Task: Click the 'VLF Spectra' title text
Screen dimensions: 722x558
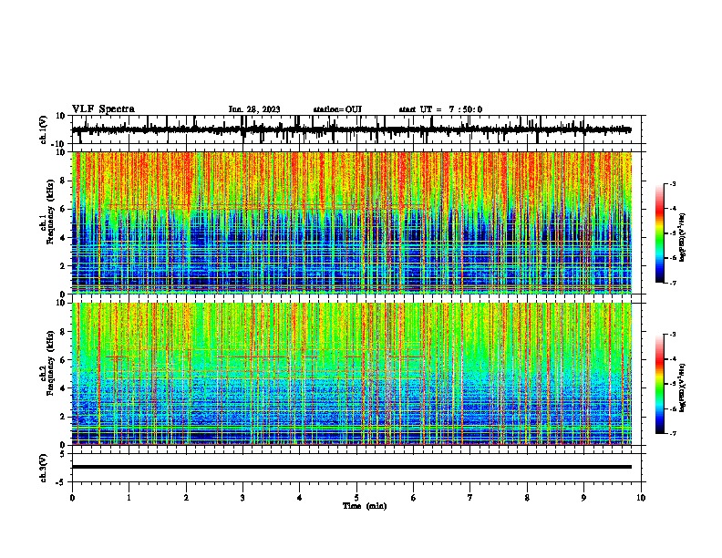Action: pyautogui.click(x=103, y=109)
